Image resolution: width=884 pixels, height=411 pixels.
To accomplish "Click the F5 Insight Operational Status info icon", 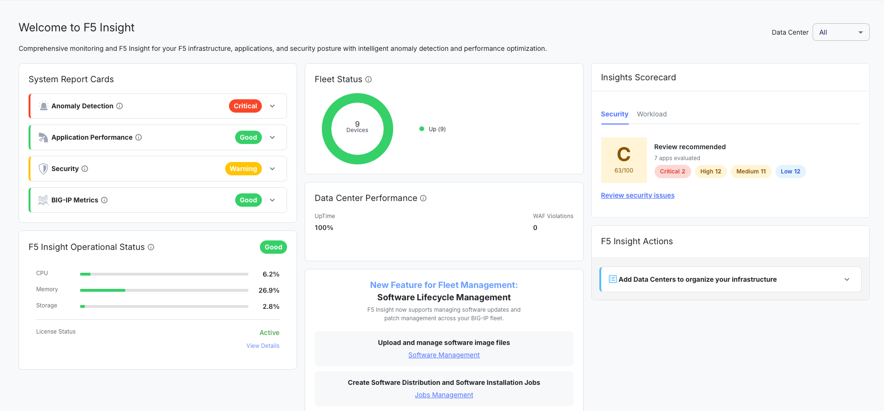I will point(151,247).
